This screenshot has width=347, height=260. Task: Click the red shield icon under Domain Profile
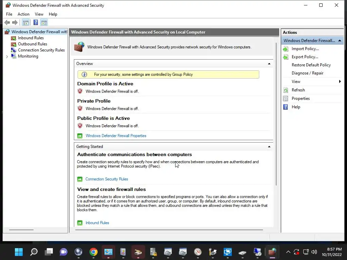coord(80,91)
